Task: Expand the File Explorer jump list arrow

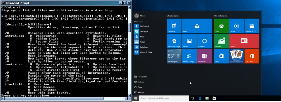Action: point(162,77)
